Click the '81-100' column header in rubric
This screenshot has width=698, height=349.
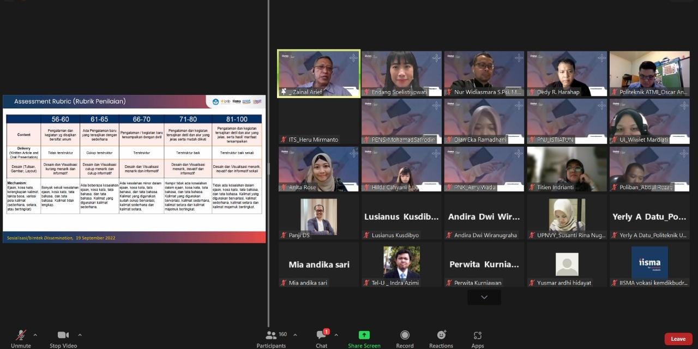pos(237,119)
